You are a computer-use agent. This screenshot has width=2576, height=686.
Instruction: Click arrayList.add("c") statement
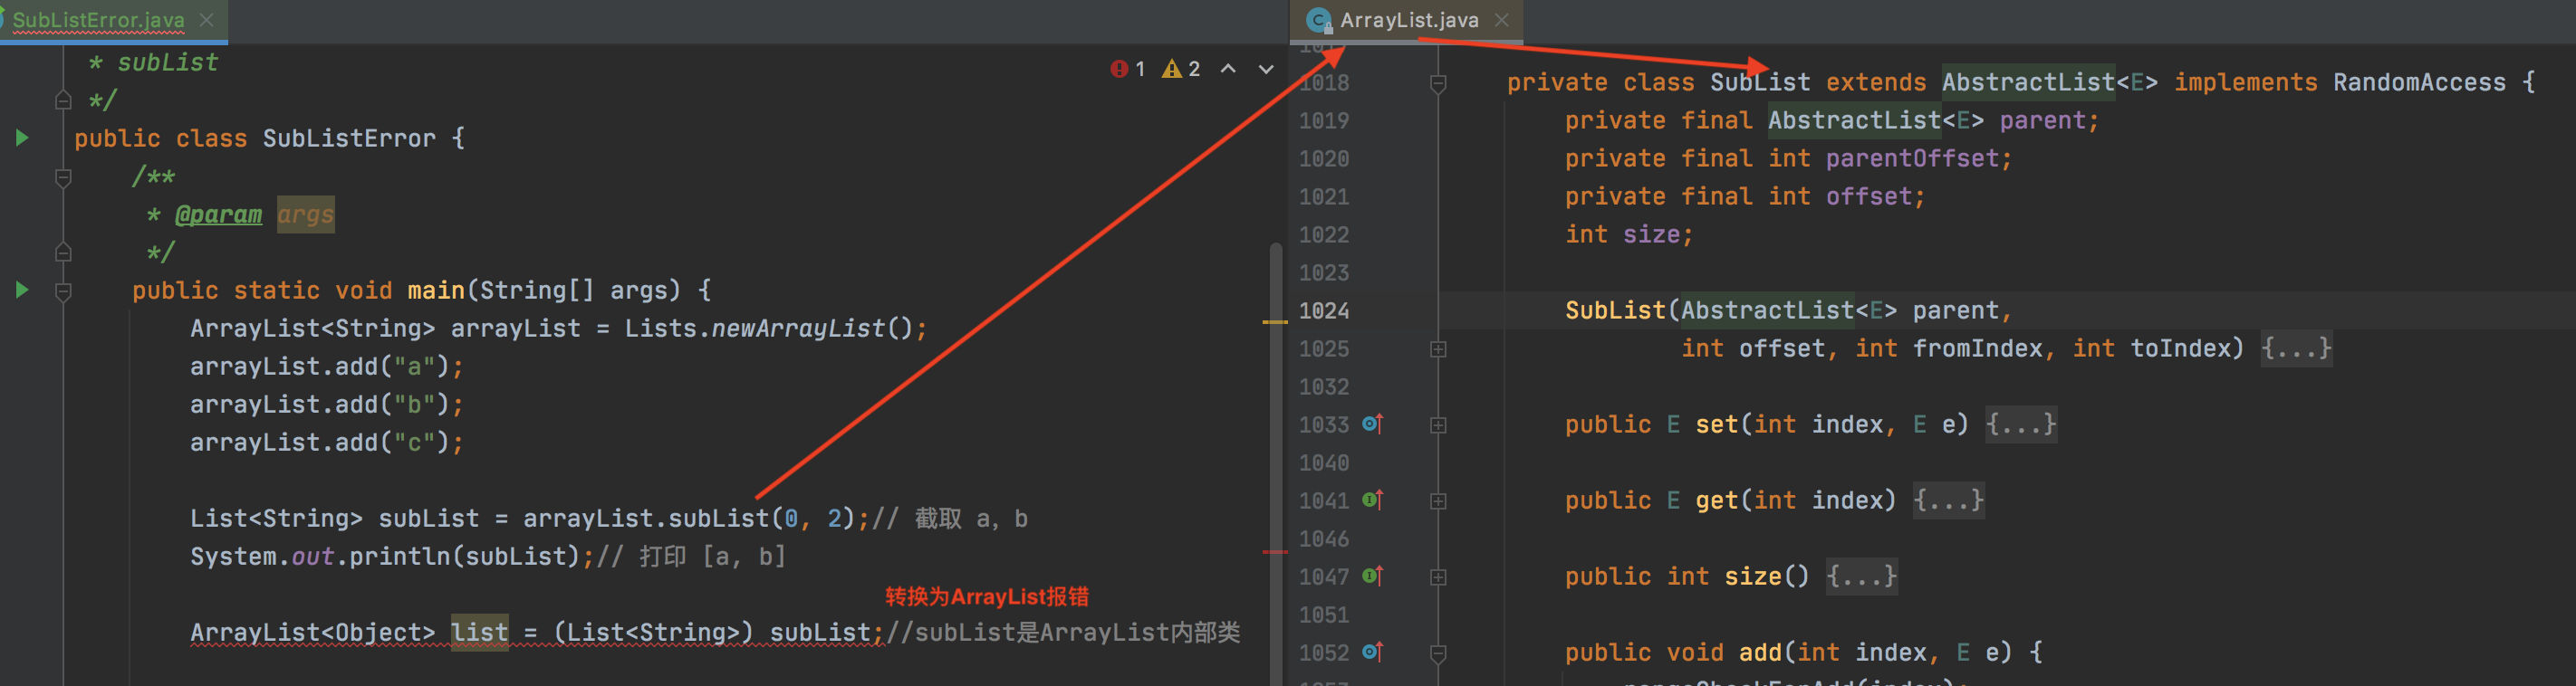[327, 443]
